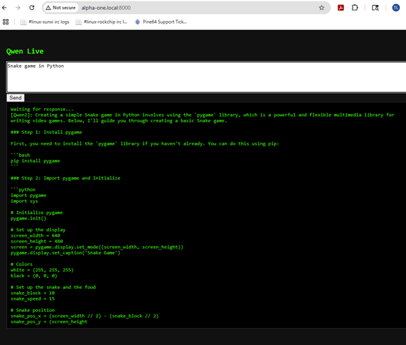Screen dimensions: 406x345
Task: Open the apps grid in bookmarks bar
Action: [x=5, y=22]
